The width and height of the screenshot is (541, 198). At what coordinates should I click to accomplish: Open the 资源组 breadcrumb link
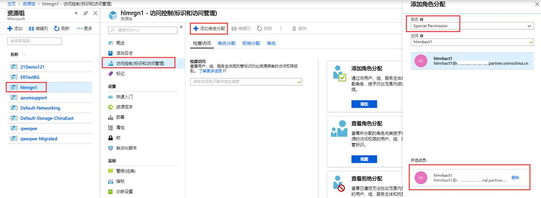(x=29, y=4)
